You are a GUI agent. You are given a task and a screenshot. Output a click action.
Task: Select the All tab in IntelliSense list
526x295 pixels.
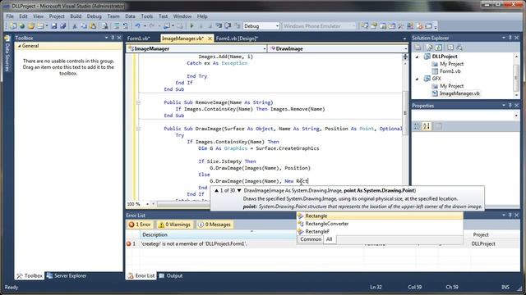pyautogui.click(x=329, y=239)
